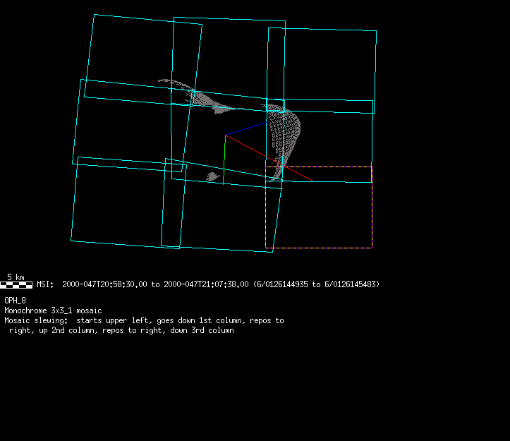This screenshot has width=510, height=441.
Task: Click the gray asteroid wireframe mesh
Action: coord(288,134)
